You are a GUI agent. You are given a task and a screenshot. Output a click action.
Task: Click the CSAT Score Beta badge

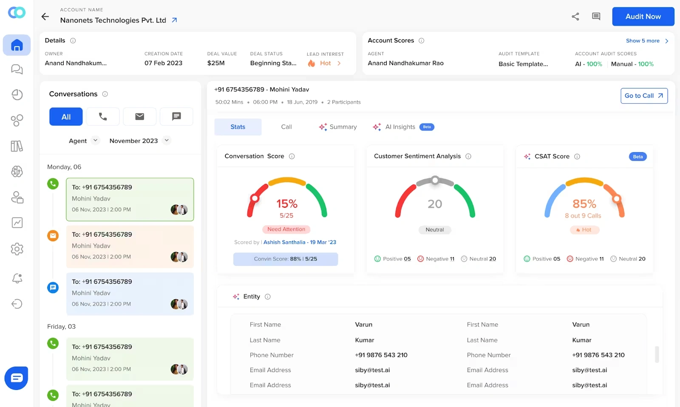click(638, 157)
